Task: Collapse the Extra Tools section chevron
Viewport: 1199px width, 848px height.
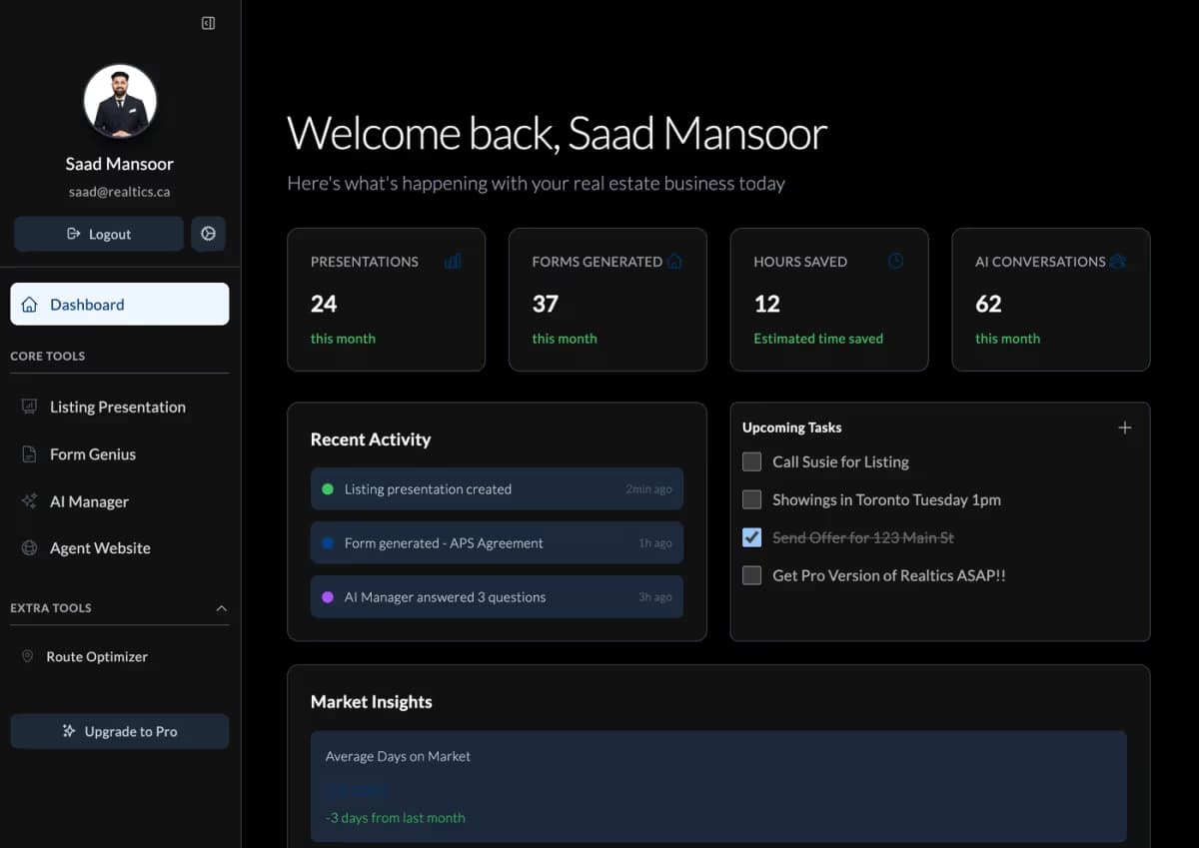Action: click(221, 608)
